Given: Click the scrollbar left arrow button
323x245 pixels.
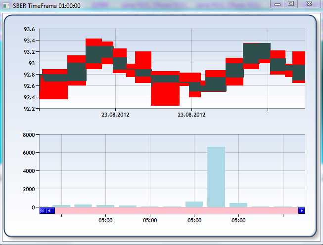Looking at the screenshot, I should point(49,210).
